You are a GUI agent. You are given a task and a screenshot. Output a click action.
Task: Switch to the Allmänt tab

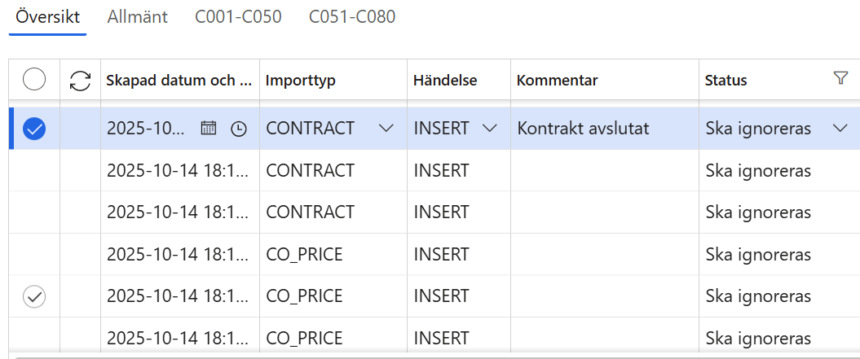coord(137,16)
